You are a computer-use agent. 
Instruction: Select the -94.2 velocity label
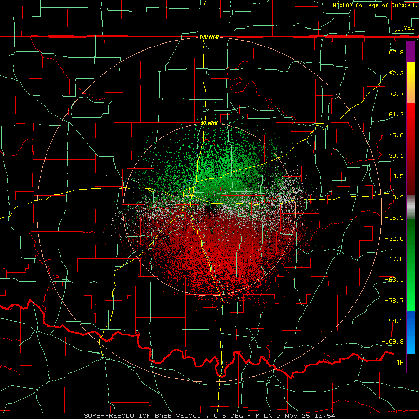[394, 321]
